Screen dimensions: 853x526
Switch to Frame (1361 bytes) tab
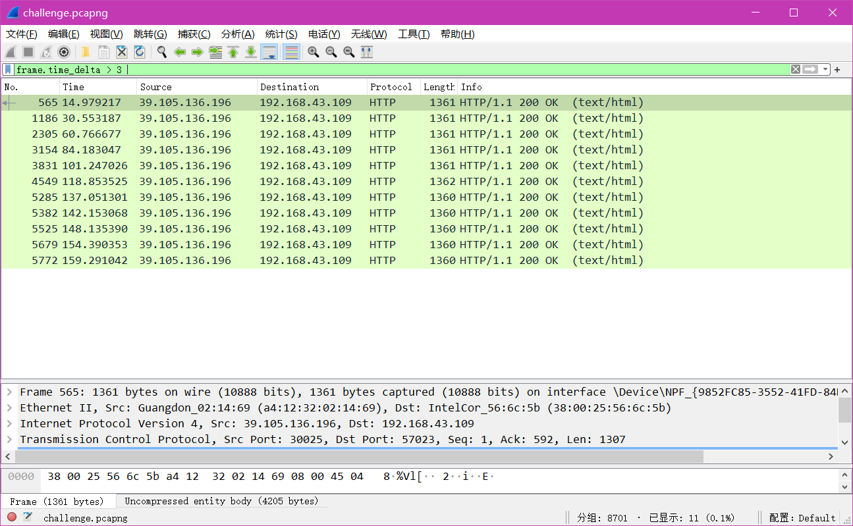(x=57, y=502)
